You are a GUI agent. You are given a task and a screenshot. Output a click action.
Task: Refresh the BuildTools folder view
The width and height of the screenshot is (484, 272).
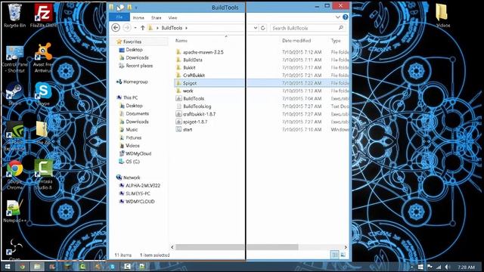click(262, 28)
